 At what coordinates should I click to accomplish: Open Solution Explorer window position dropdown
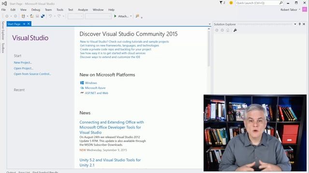point(295,24)
